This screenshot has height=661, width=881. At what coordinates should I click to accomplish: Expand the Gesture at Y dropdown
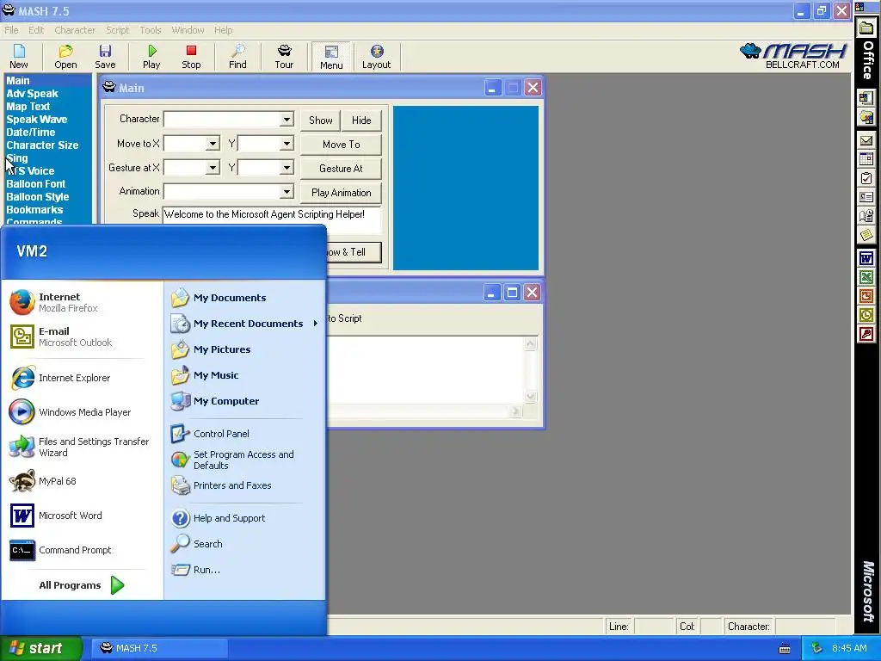click(x=286, y=168)
